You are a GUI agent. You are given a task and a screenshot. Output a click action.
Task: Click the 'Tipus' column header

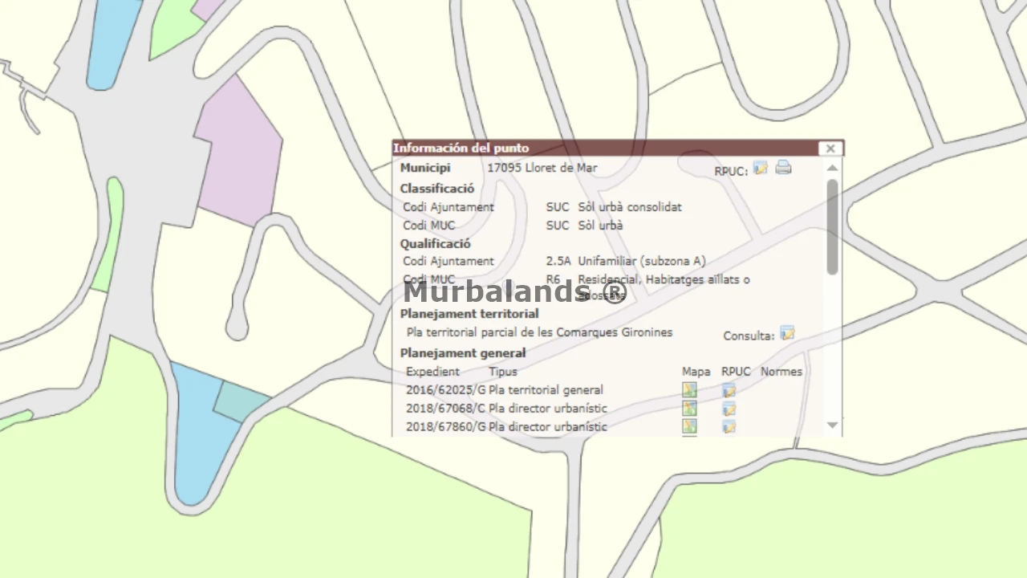tap(503, 372)
